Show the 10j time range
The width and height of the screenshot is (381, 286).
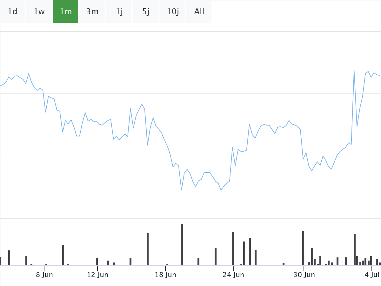[172, 12]
